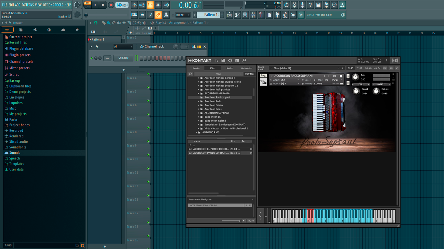The width and height of the screenshot is (444, 249).
Task: Open the PATTERNS menu
Action: [28, 5]
